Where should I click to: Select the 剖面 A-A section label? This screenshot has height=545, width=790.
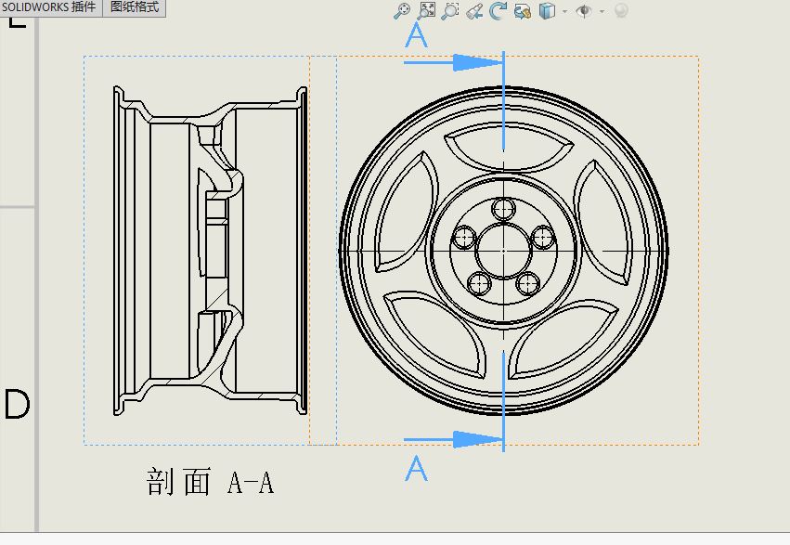[x=210, y=482]
